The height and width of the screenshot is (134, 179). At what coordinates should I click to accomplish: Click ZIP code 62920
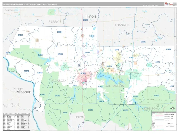tap(90, 110)
